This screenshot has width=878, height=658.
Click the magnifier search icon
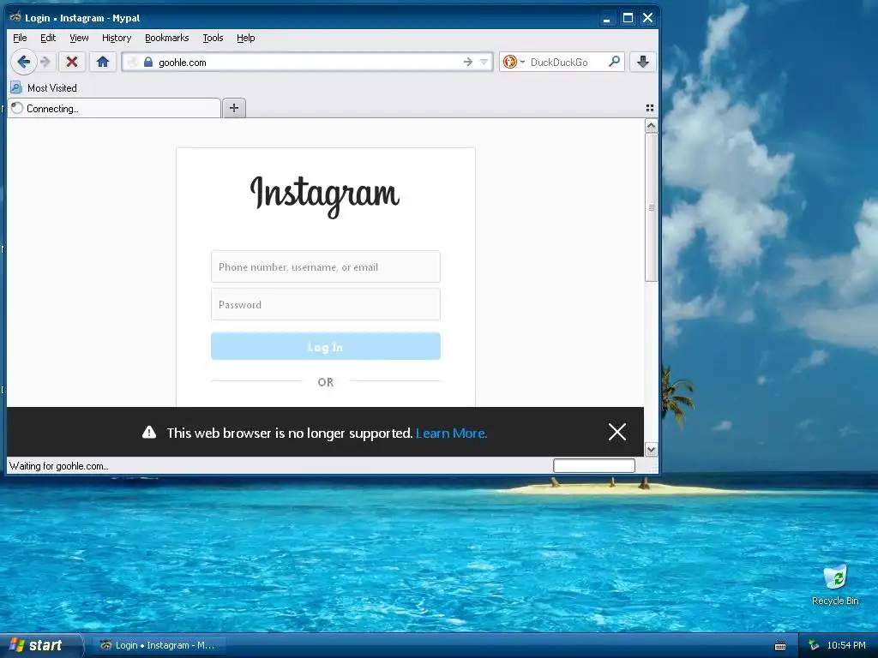pos(614,62)
